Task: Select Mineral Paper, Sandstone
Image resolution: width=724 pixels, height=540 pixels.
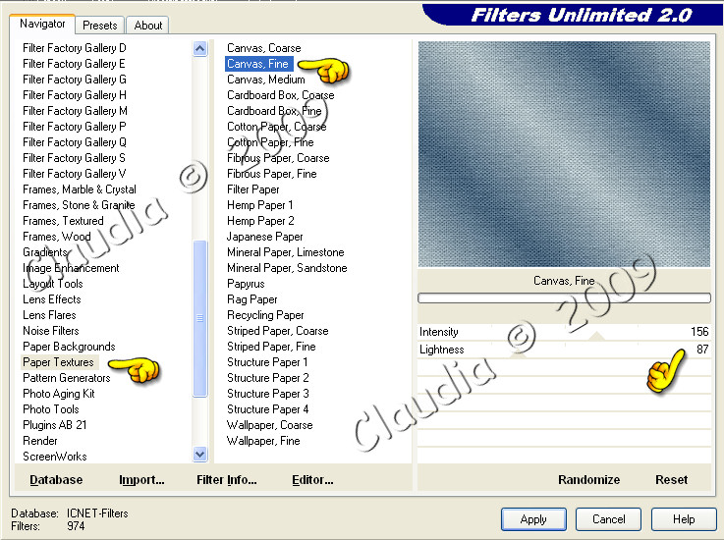Action: click(287, 268)
